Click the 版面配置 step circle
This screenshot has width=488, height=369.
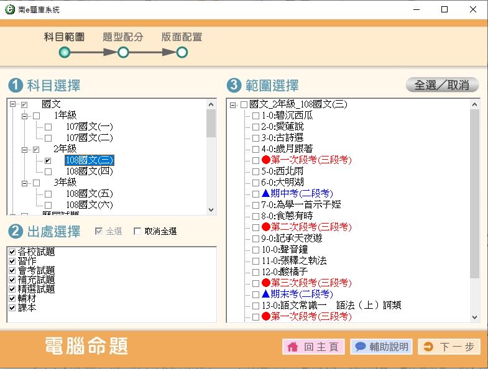click(x=182, y=53)
